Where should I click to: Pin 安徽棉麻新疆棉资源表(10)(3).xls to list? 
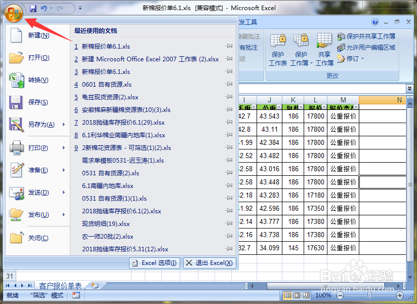point(228,109)
